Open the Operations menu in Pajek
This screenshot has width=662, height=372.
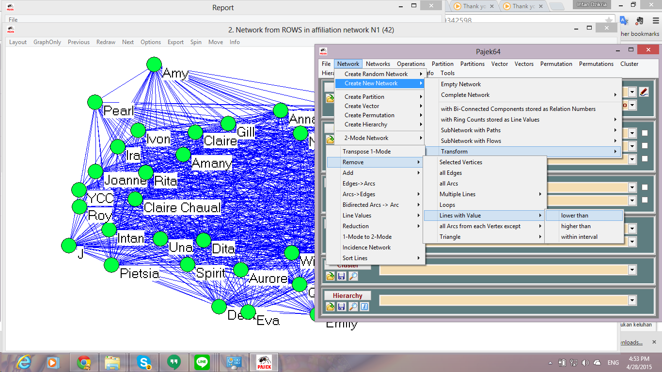[x=410, y=63]
